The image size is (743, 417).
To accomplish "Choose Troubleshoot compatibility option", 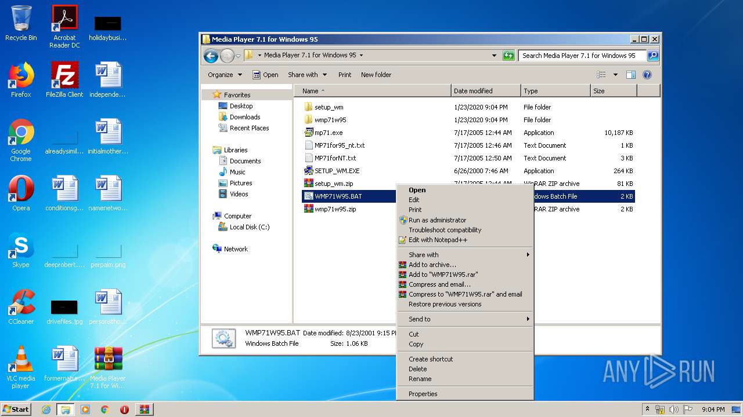I will pos(465,230).
